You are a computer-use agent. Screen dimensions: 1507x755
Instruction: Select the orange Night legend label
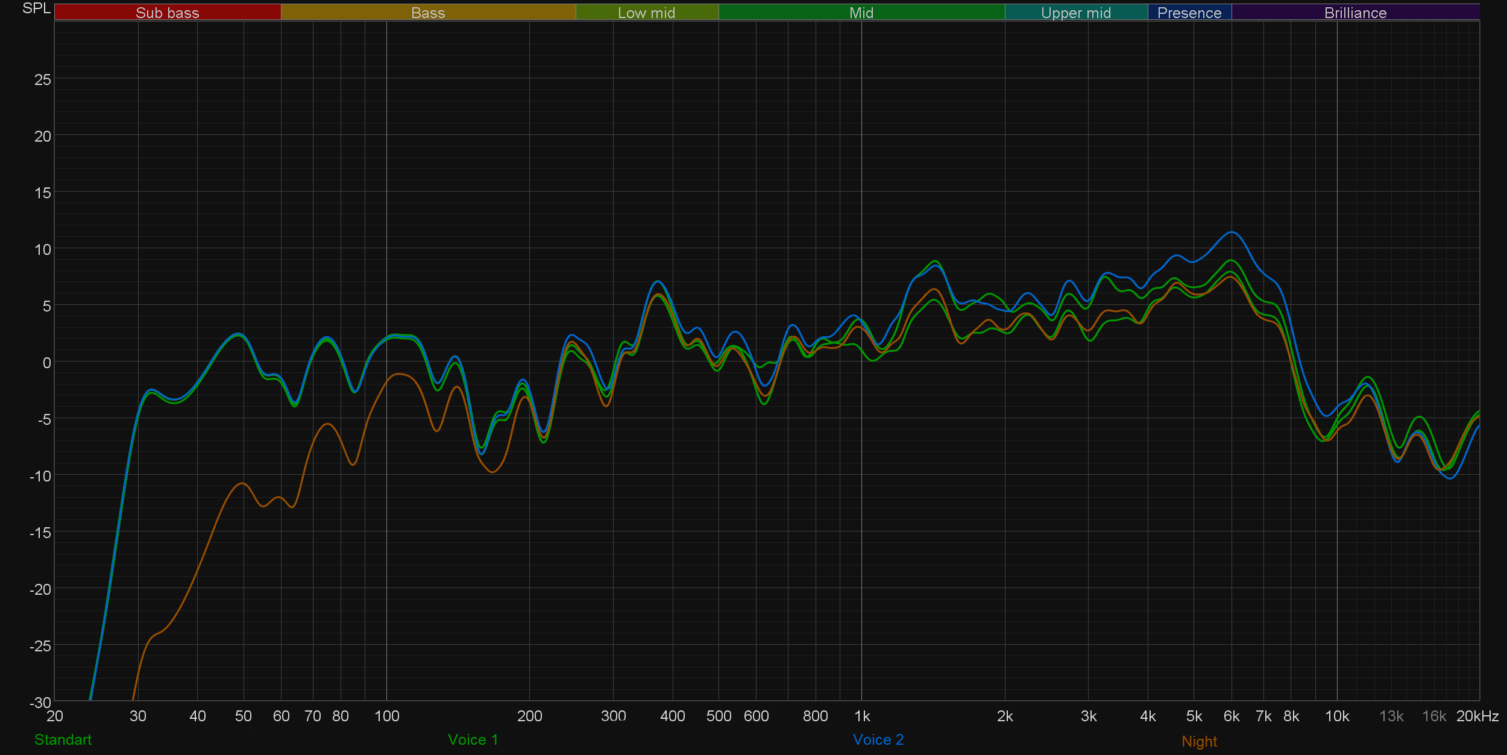click(x=1199, y=741)
